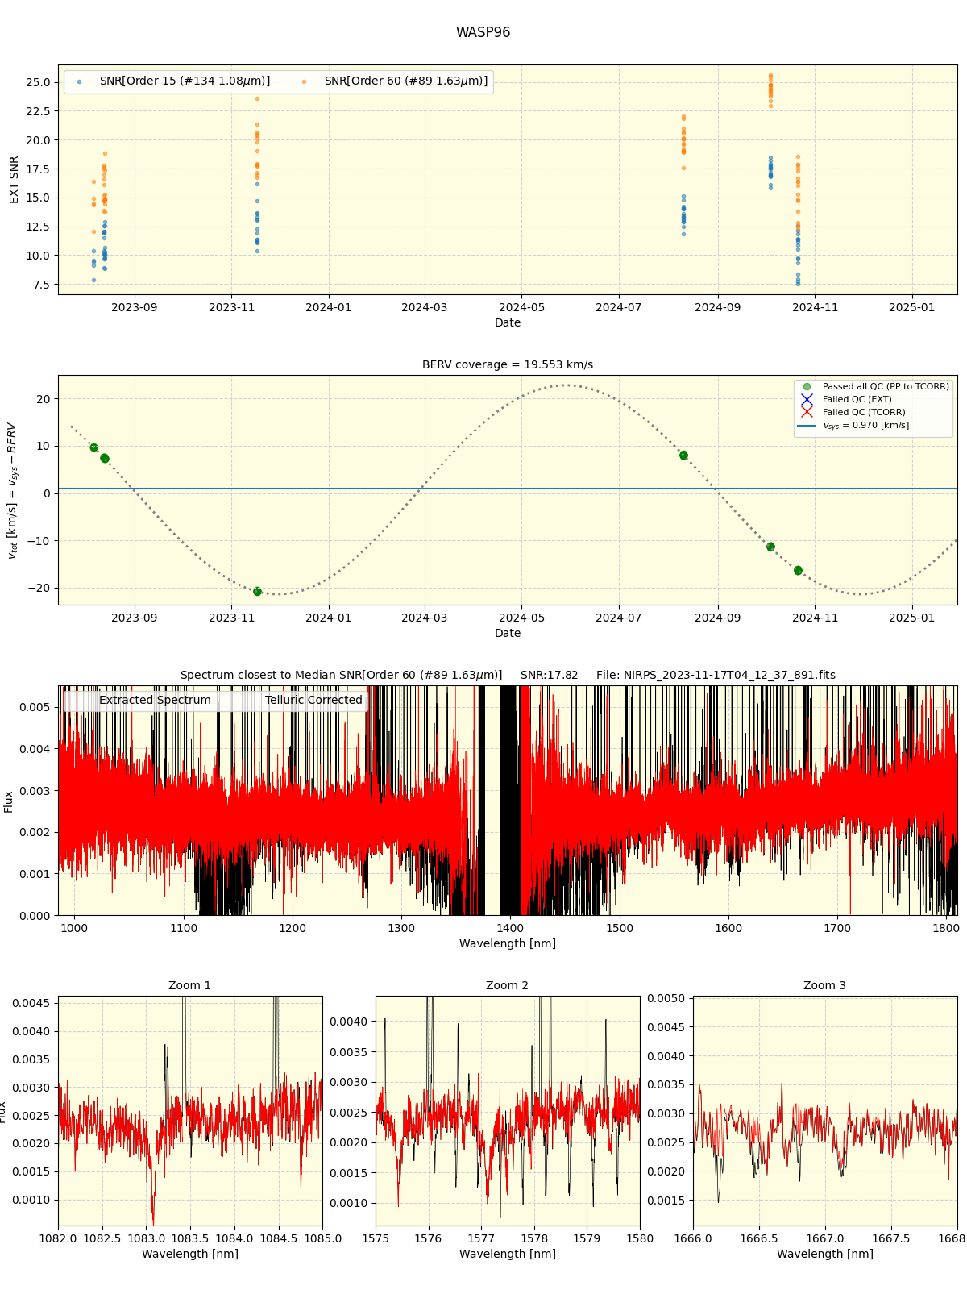Click the green BERV point near 2024-08
This screenshot has width=967, height=1290.
point(683,456)
